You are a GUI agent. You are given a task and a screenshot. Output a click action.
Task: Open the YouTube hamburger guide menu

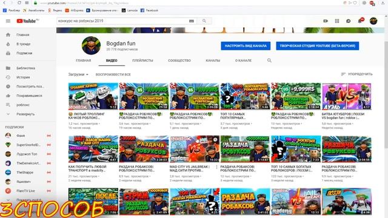coord(8,21)
